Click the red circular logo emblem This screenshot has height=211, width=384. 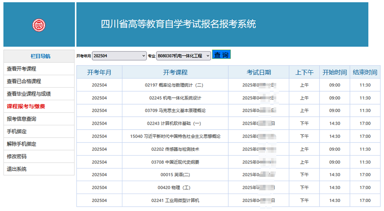click(39, 25)
